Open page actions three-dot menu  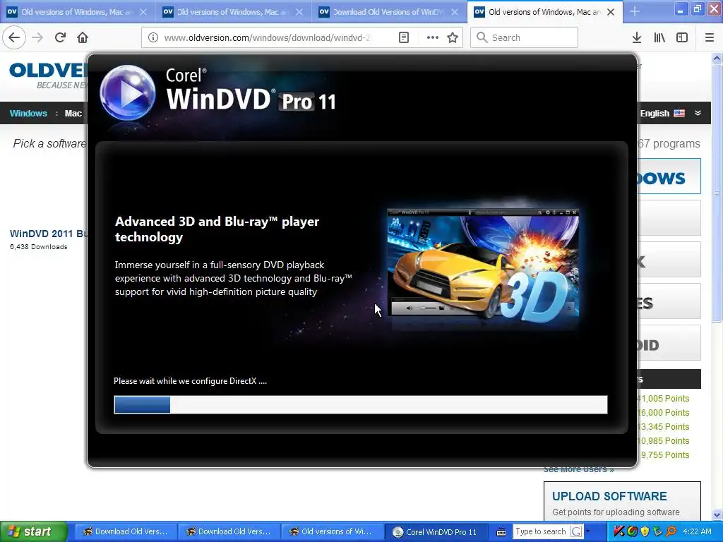[433, 37]
